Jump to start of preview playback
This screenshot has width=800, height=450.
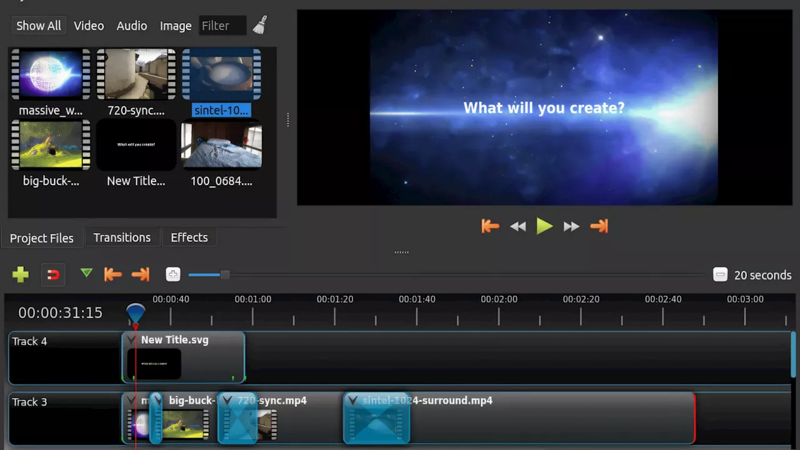[490, 226]
